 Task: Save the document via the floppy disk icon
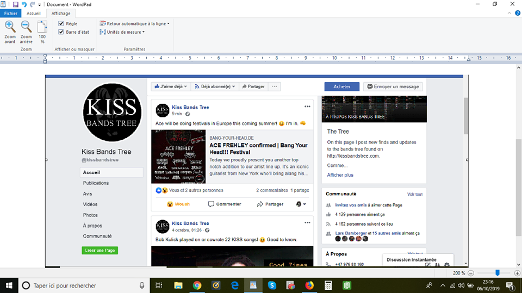16,4
